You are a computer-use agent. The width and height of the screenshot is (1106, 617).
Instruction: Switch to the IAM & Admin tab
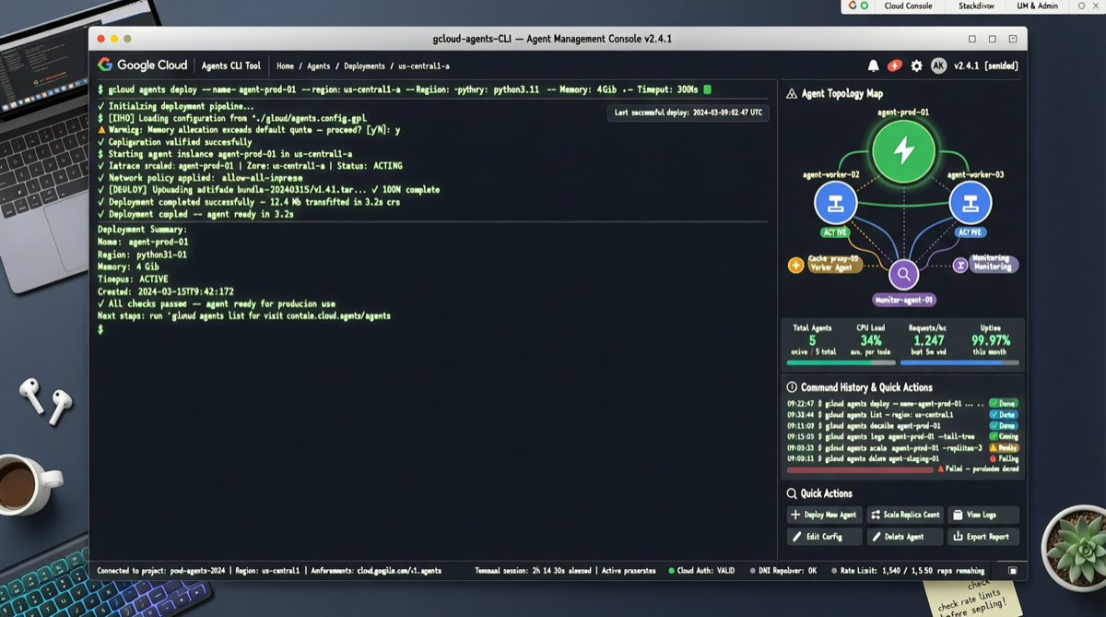coord(1037,6)
